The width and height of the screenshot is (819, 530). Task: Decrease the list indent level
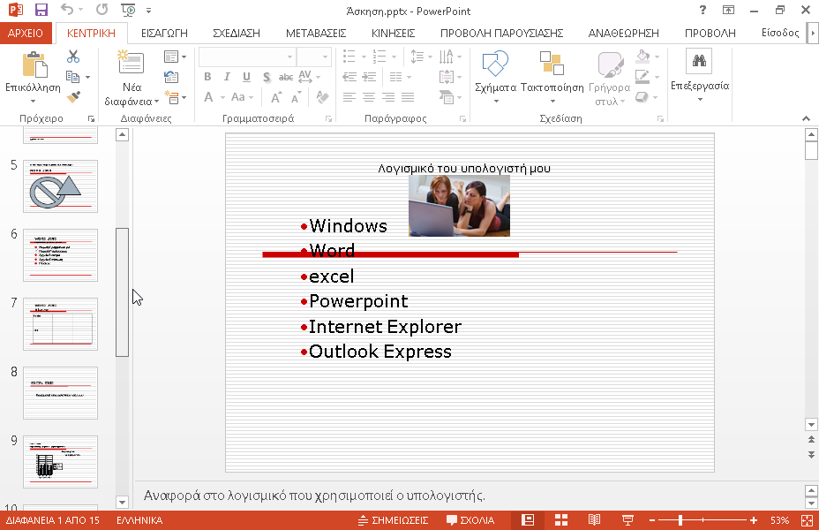click(349, 78)
